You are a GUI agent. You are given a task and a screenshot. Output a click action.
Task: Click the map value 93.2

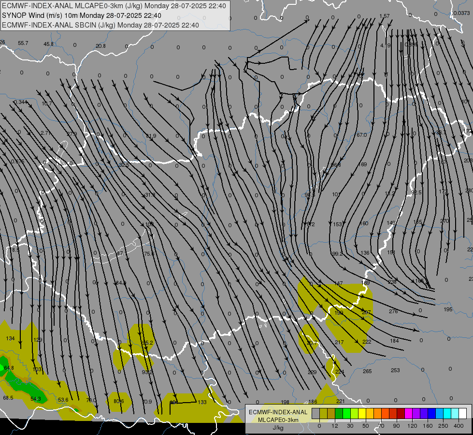pos(147,372)
